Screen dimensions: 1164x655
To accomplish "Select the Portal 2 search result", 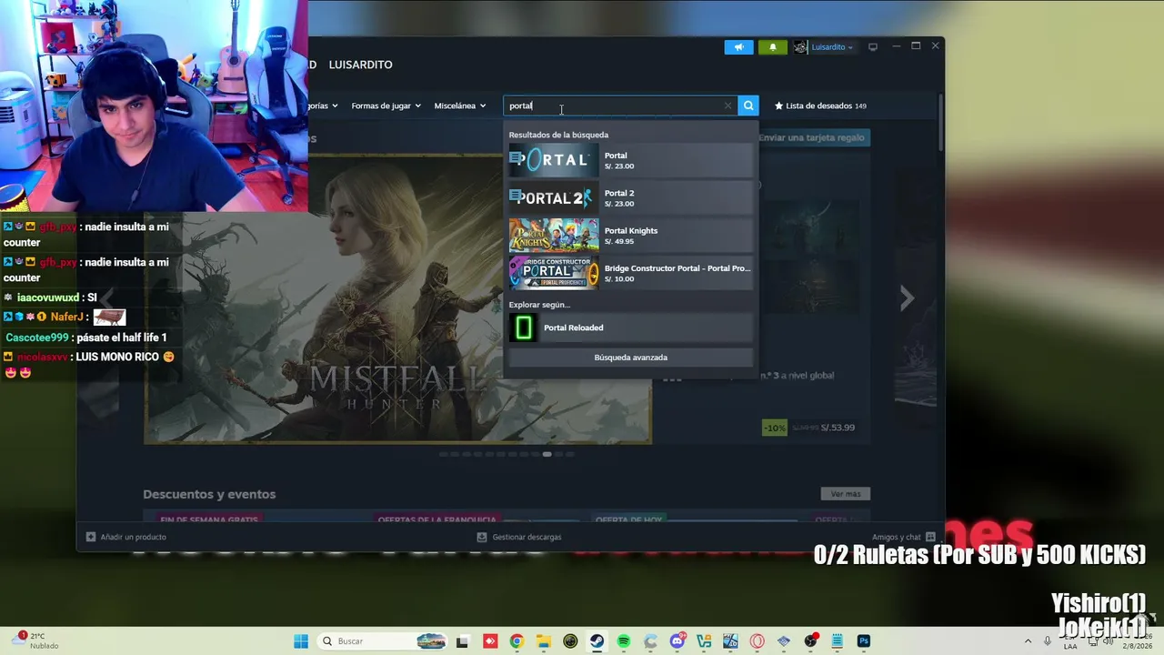I will [630, 198].
